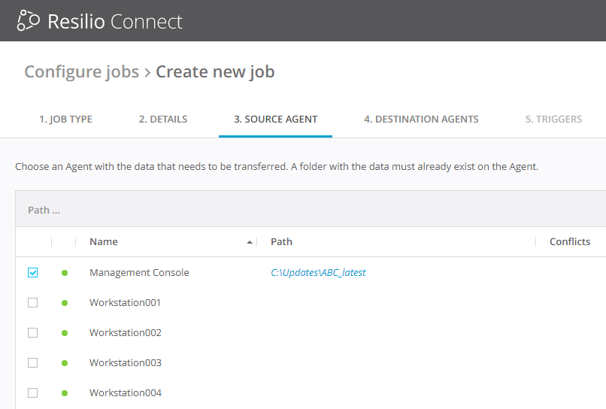Click the Configure jobs breadcrumb link
Image resolution: width=606 pixels, height=409 pixels.
pos(81,72)
